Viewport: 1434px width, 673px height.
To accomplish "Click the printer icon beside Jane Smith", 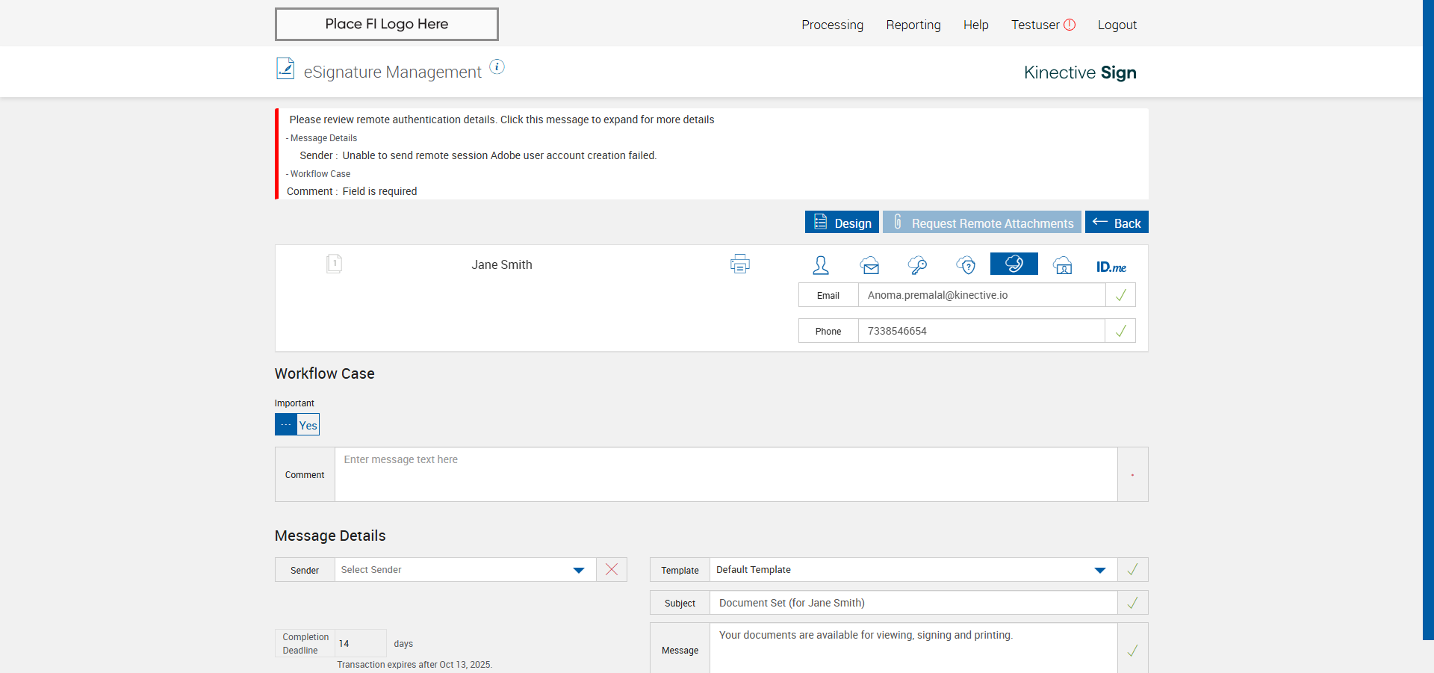I will point(739,264).
